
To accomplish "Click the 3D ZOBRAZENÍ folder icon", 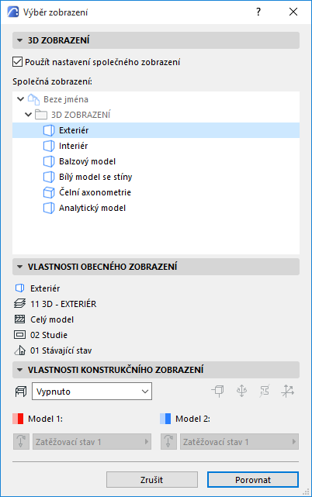I will click(x=41, y=115).
